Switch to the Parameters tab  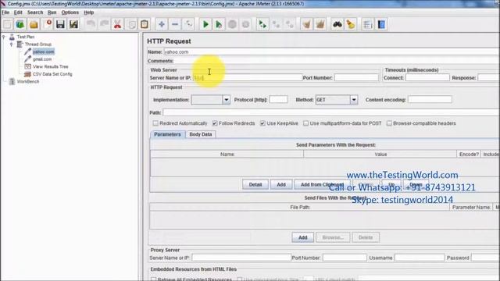tap(167, 134)
